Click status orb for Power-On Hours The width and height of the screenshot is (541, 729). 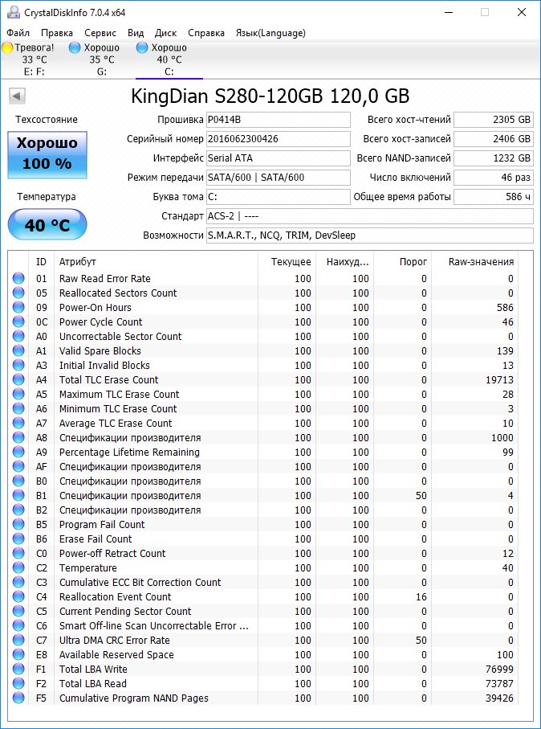point(18,307)
